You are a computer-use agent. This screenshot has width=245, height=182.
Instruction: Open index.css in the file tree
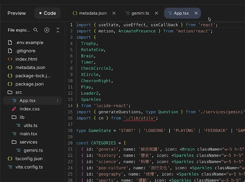click(x=29, y=109)
